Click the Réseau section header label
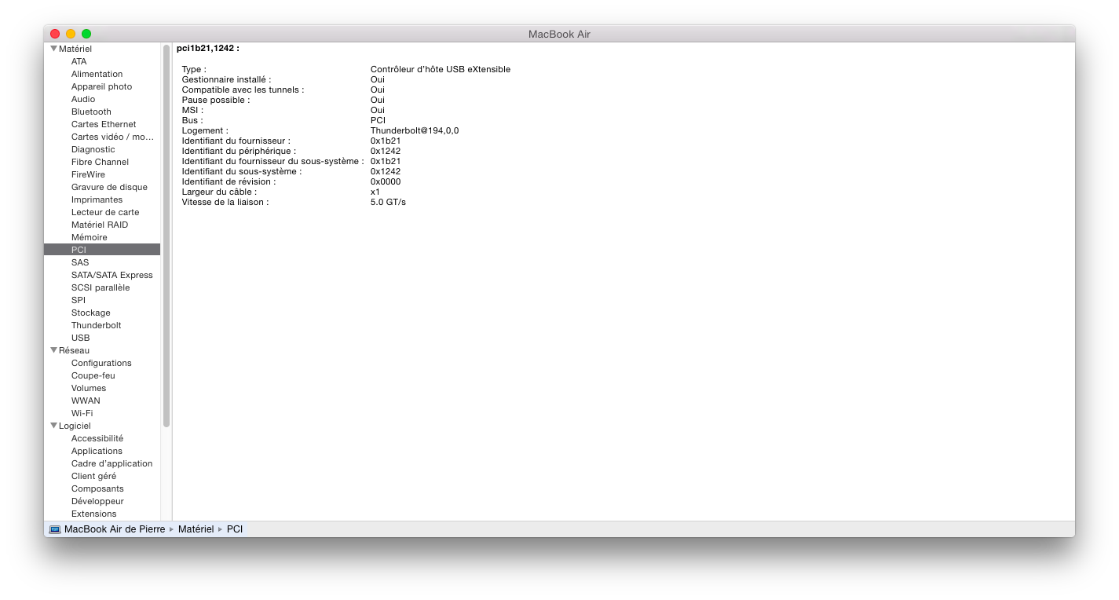 click(75, 350)
